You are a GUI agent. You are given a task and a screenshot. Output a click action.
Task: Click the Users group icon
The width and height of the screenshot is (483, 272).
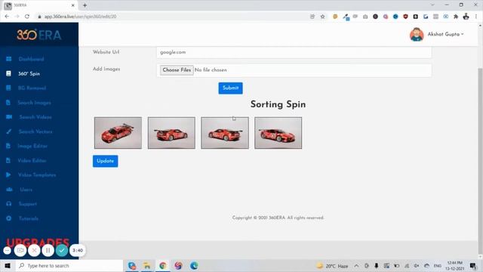(x=9, y=190)
